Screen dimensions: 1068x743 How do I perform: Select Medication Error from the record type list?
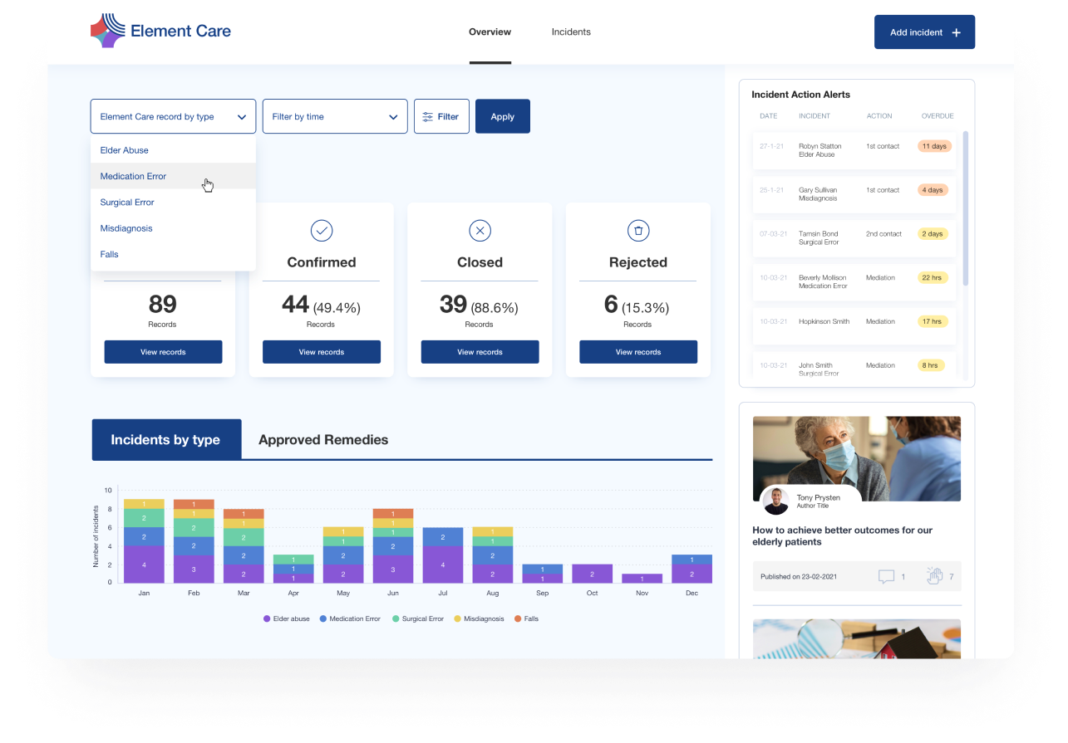click(133, 176)
